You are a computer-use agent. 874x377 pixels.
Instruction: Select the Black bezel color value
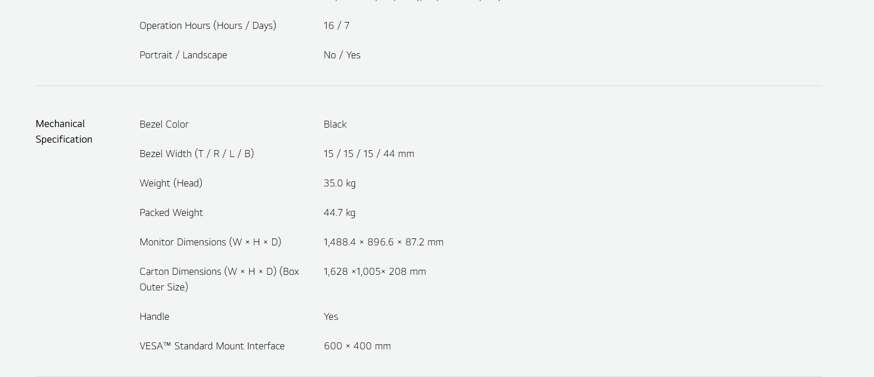click(335, 125)
